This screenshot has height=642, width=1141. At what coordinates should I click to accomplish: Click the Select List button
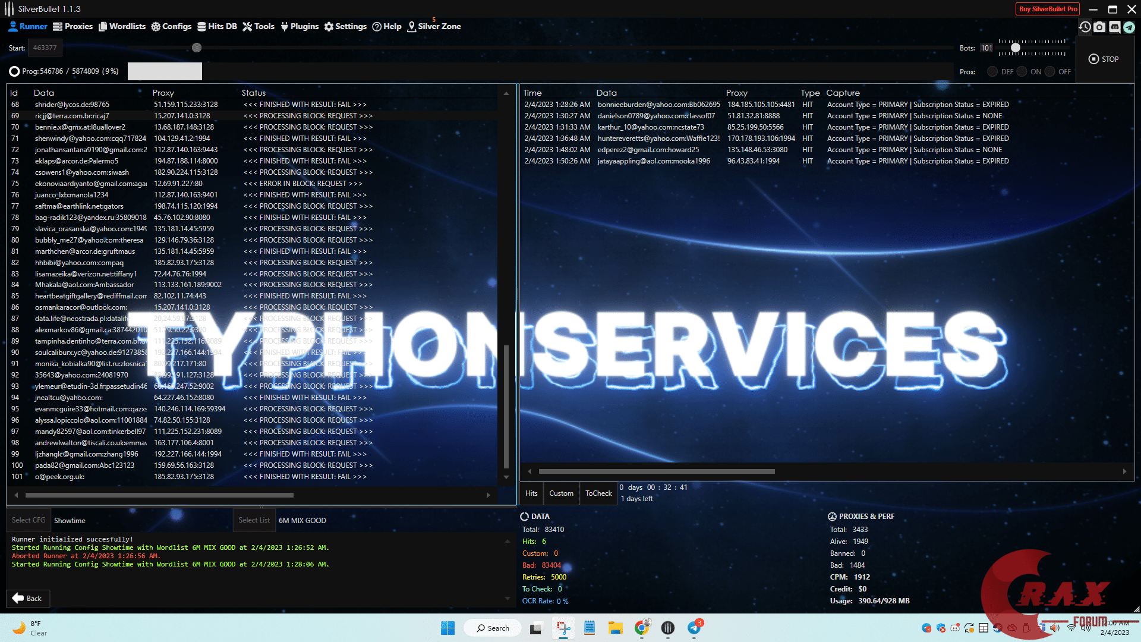[x=254, y=520]
